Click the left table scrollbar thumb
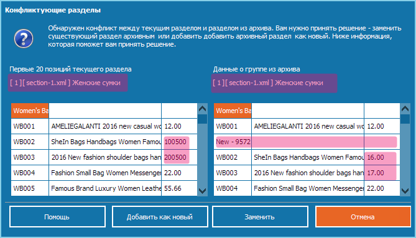The width and height of the screenshot is (416, 238). [203, 119]
